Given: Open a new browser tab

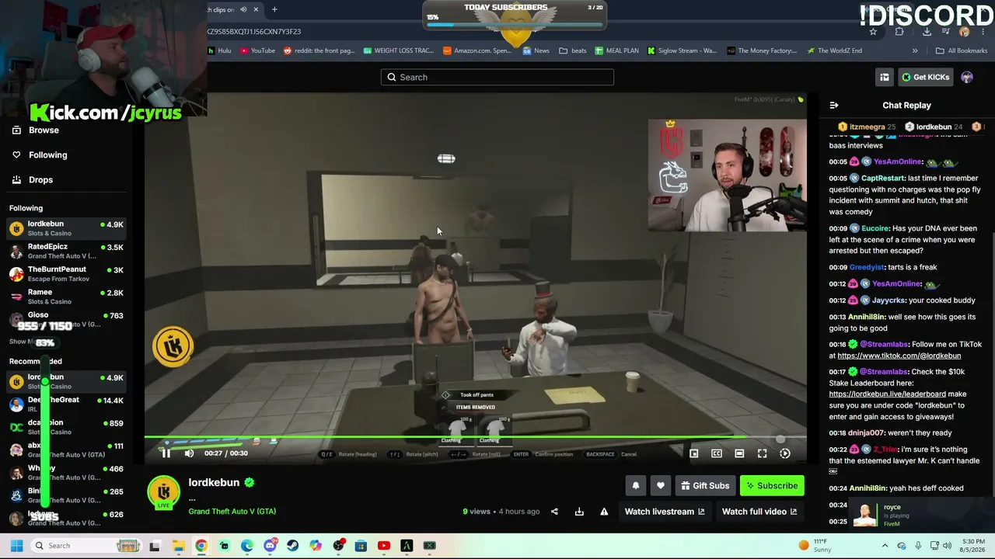Looking at the screenshot, I should 274,9.
